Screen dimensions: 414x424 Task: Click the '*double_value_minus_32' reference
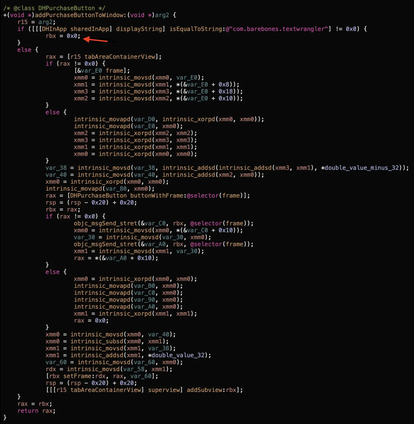360,168
